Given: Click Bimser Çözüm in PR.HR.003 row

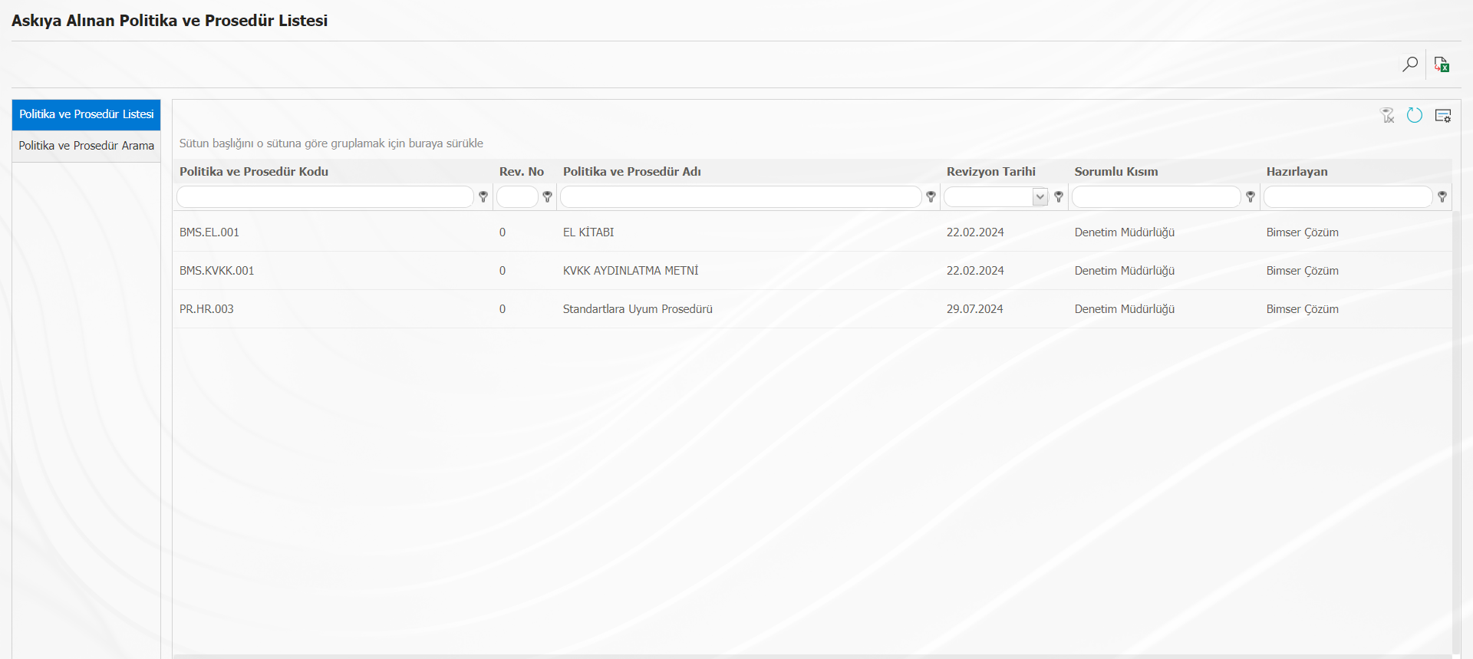Looking at the screenshot, I should 1303,309.
